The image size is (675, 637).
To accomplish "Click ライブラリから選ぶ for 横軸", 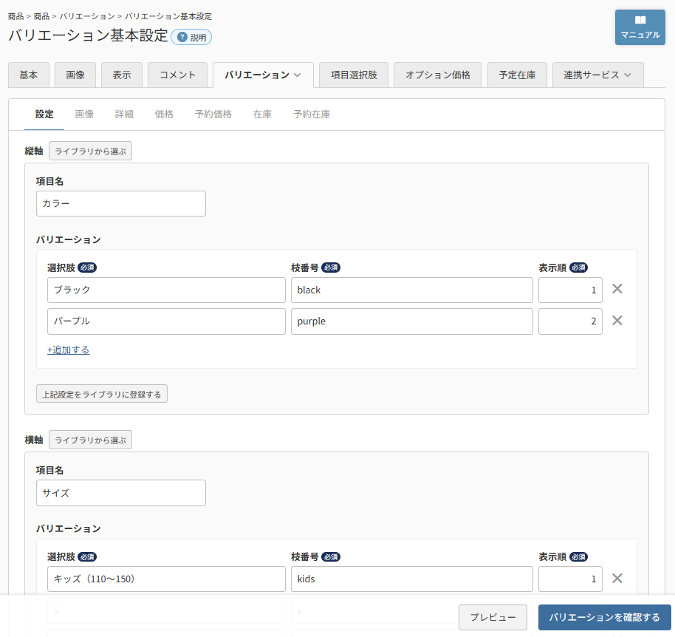I will (90, 440).
